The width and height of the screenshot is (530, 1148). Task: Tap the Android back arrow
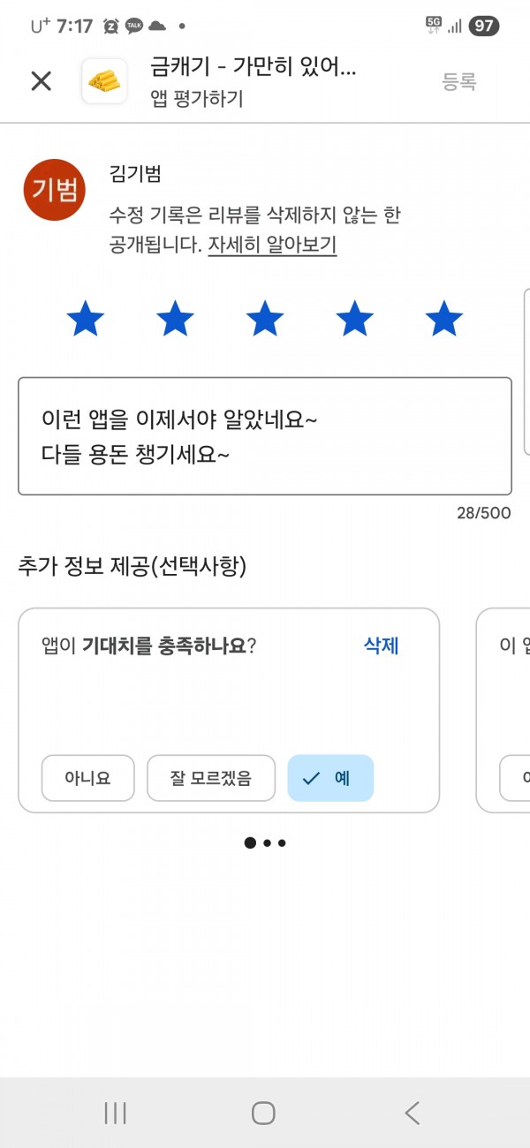point(412,1113)
